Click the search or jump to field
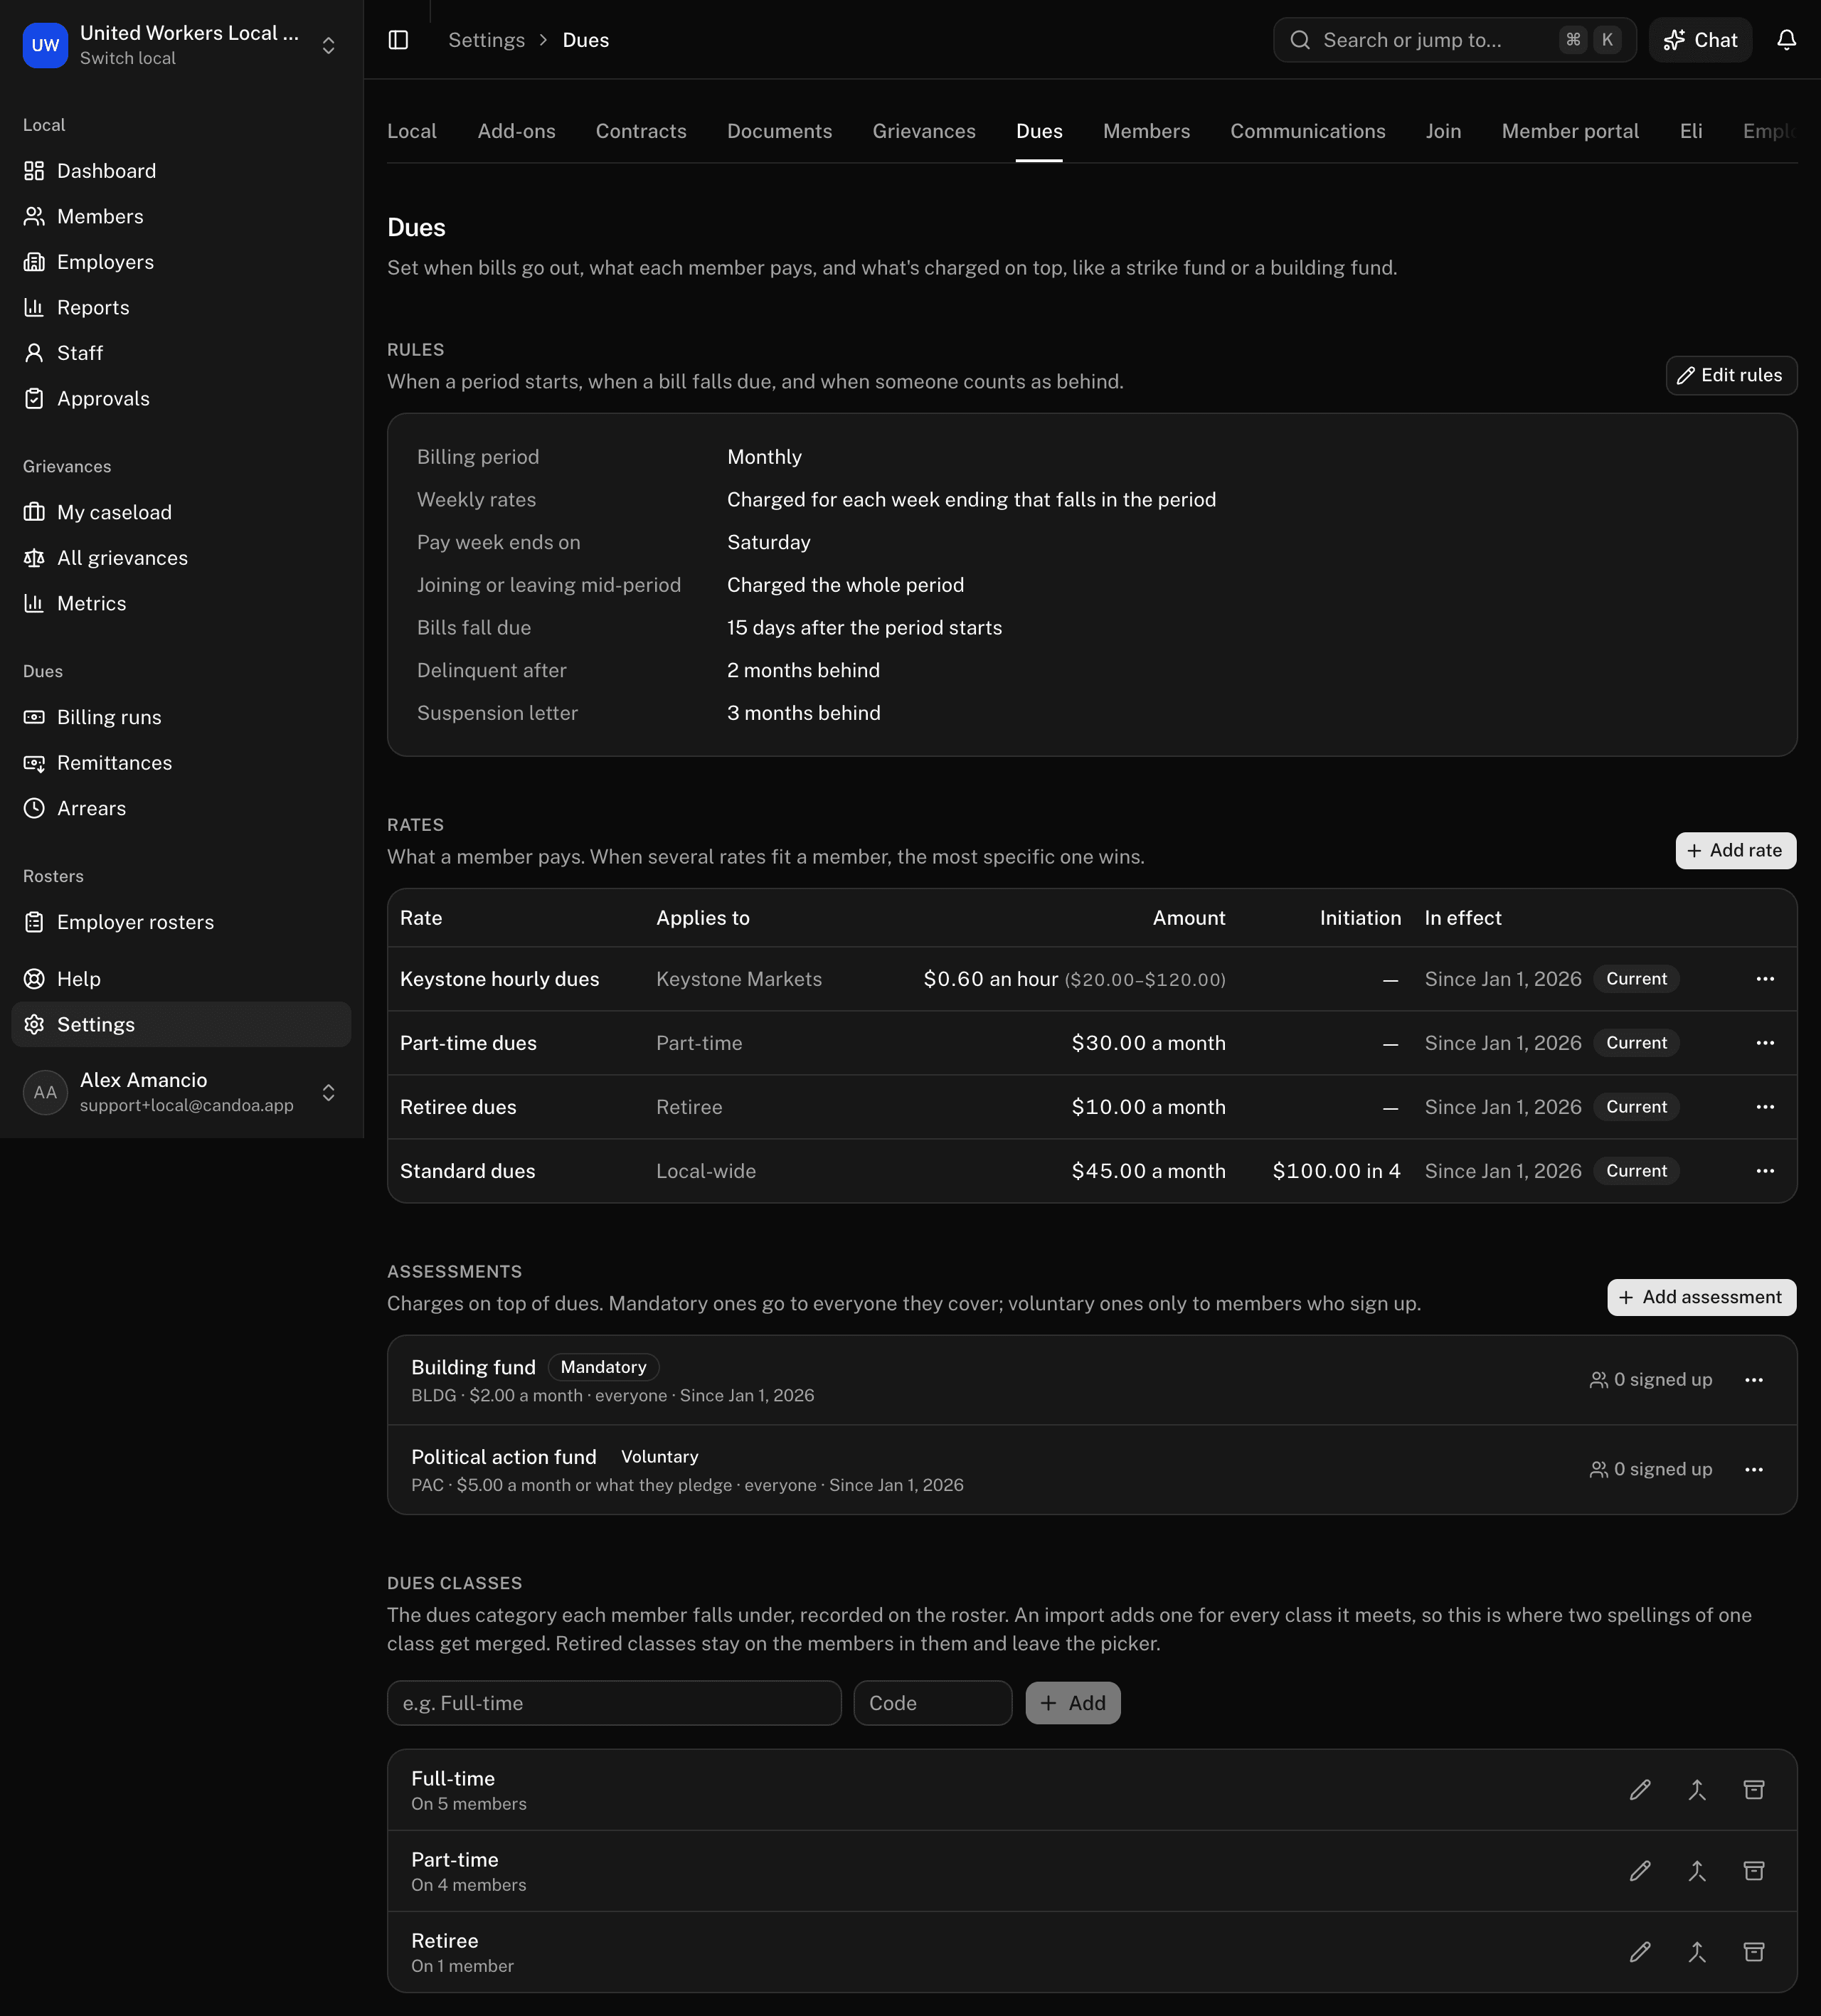 click(1454, 40)
